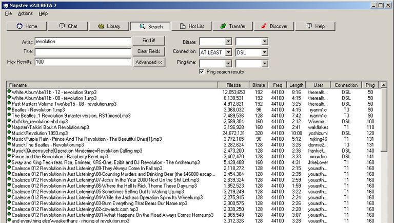Click green dot beside Beatles - Revolution 1.mp3
This screenshot has height=223, width=394.
click(9, 109)
